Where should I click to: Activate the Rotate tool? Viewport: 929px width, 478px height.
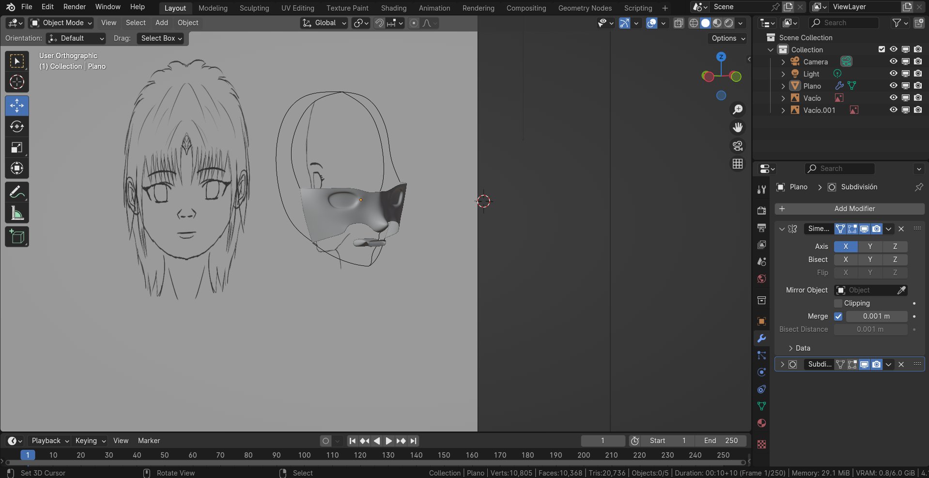tap(17, 126)
